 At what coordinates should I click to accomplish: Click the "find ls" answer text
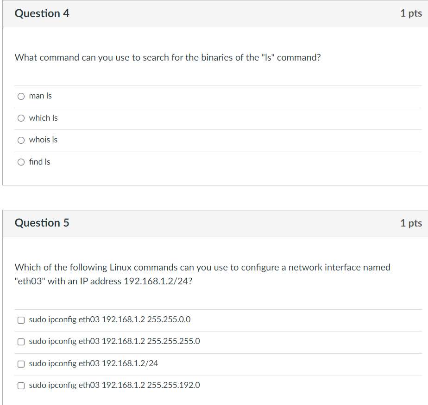pyautogui.click(x=40, y=162)
